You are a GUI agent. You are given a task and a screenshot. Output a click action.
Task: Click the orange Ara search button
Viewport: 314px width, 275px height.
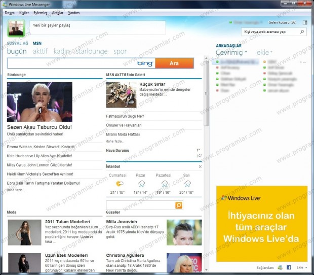click(174, 63)
